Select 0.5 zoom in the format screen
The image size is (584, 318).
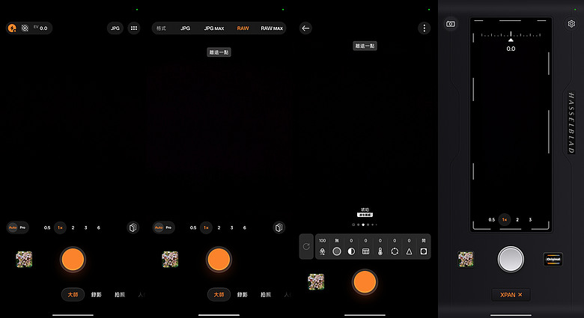pyautogui.click(x=193, y=227)
